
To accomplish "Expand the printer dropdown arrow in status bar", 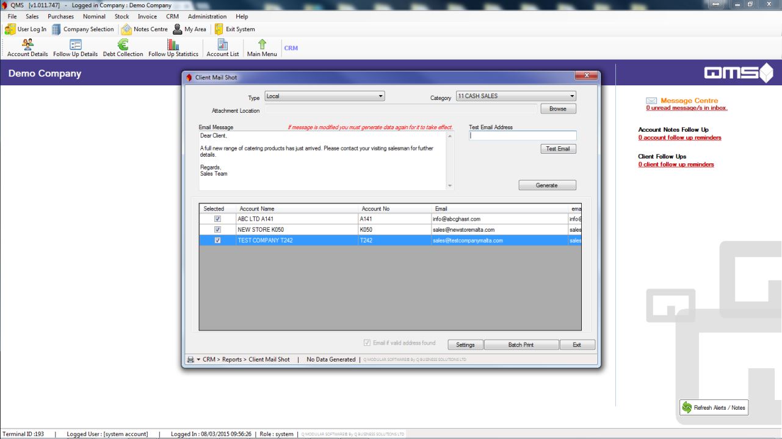I will point(198,360).
